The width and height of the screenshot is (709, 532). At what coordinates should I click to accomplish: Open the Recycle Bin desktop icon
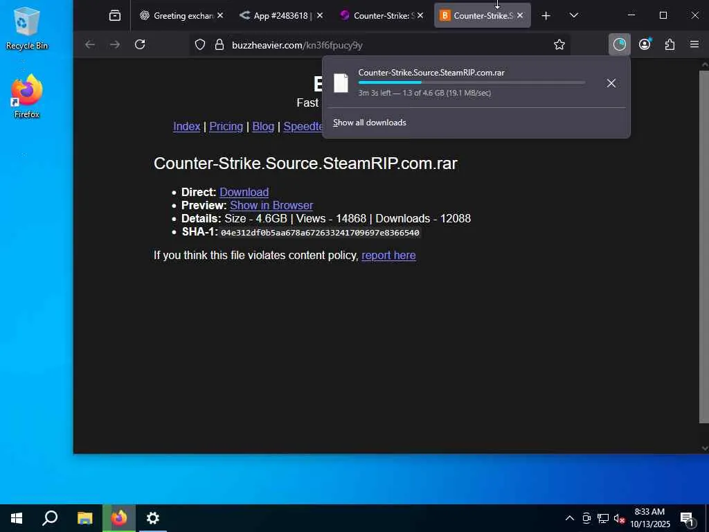pyautogui.click(x=27, y=28)
